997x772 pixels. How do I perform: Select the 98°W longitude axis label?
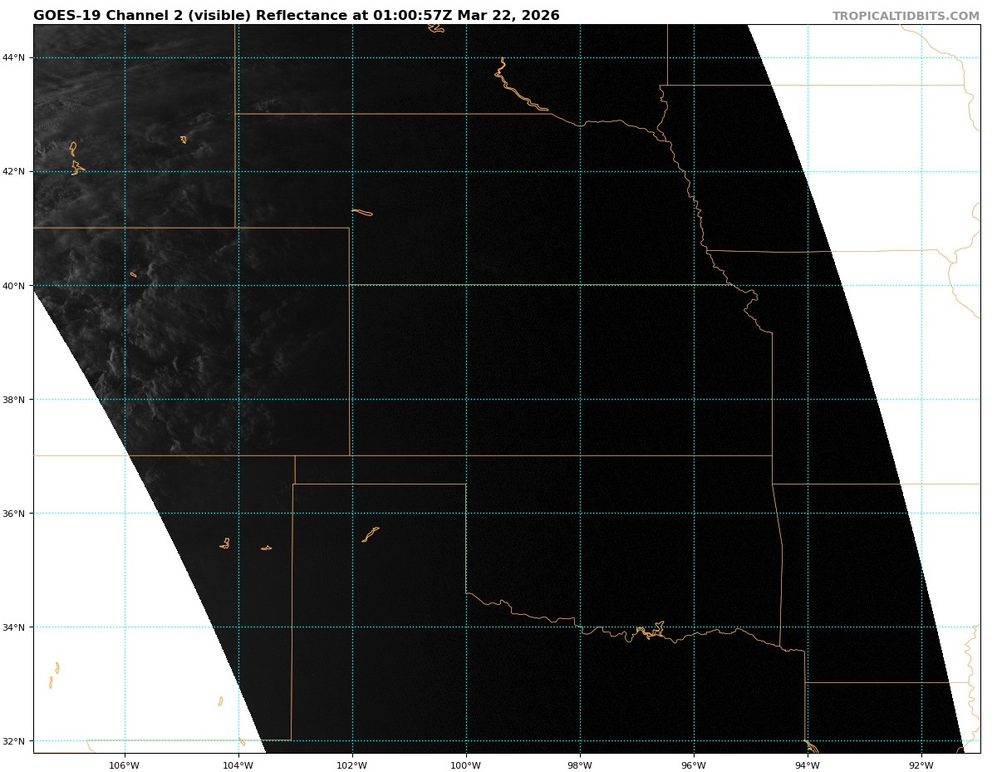coord(579,765)
